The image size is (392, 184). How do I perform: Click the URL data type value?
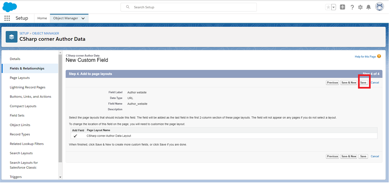(x=130, y=98)
